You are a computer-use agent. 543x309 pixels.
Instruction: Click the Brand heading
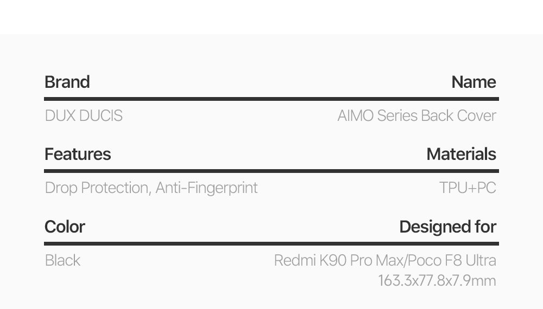click(x=67, y=82)
